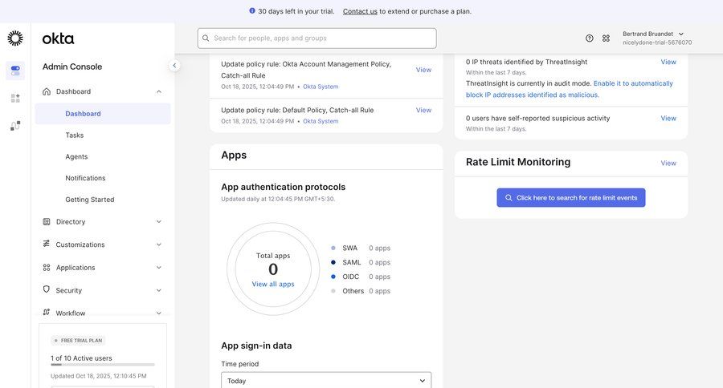Click the 'App authentication protocols' heading
723x388 pixels.
[x=283, y=187]
